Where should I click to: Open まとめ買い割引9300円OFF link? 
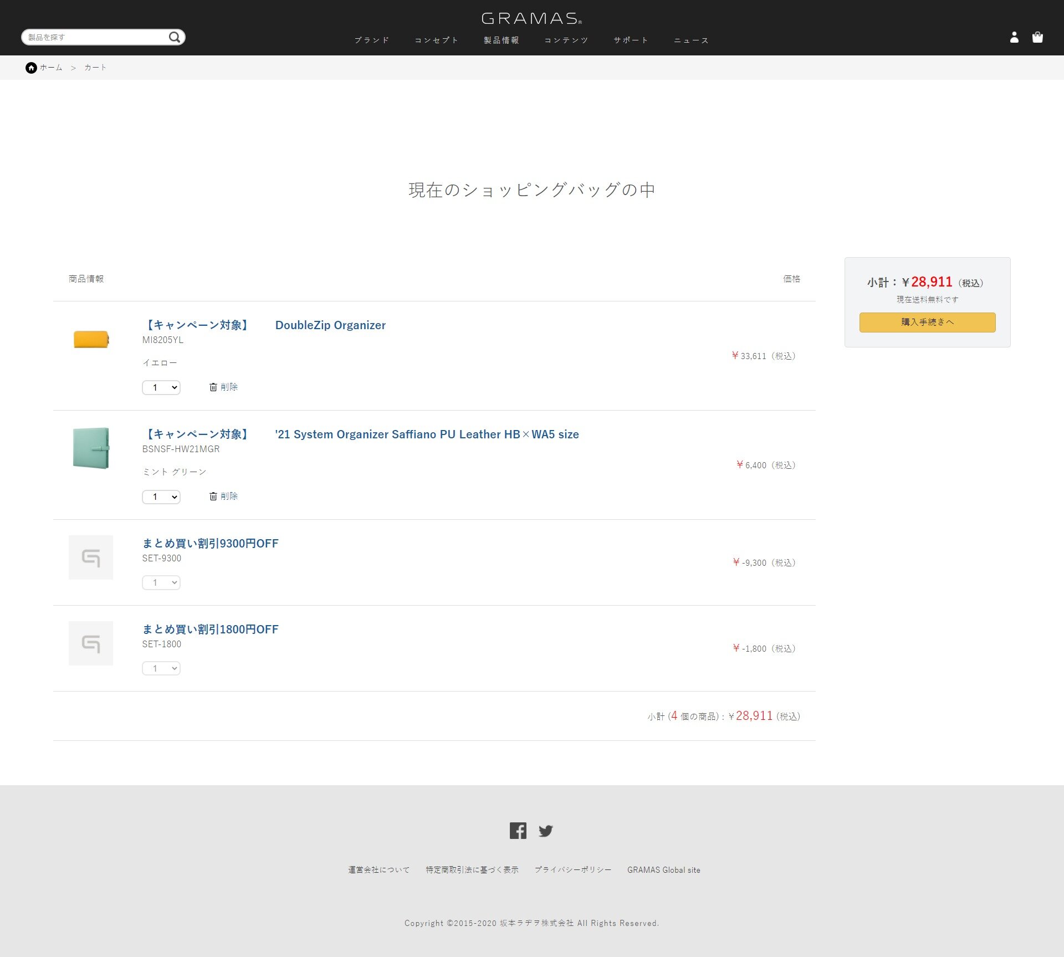[x=211, y=544]
